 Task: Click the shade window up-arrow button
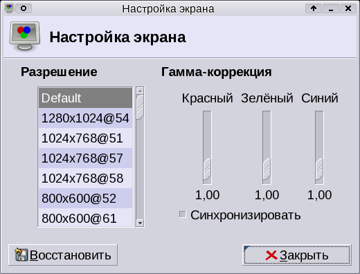click(314, 8)
